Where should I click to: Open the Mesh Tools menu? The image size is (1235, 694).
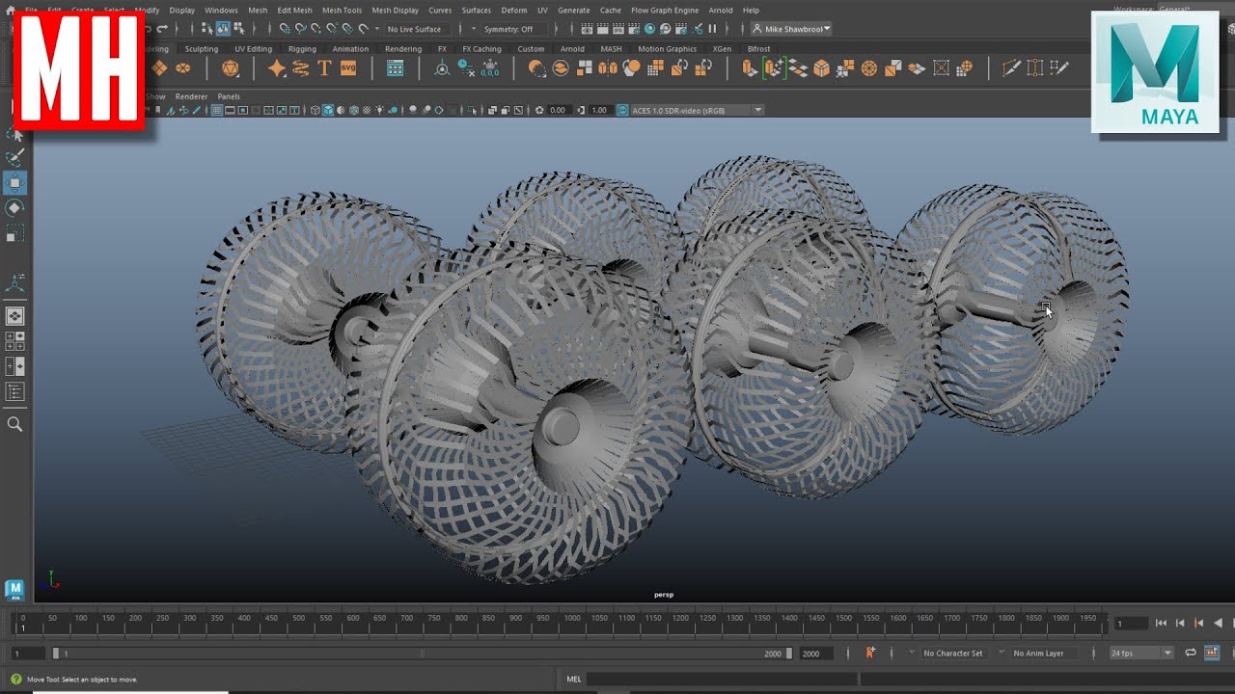coord(342,11)
